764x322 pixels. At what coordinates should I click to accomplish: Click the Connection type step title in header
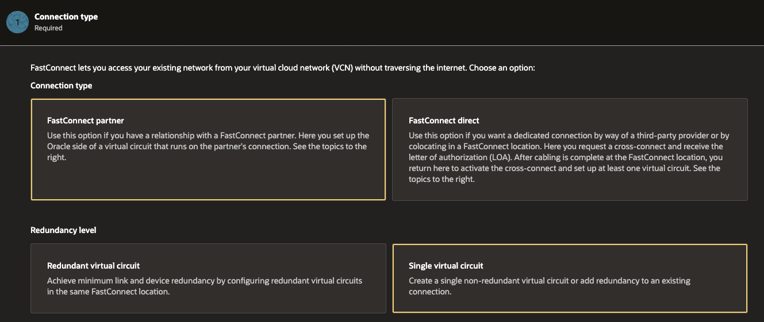(66, 17)
